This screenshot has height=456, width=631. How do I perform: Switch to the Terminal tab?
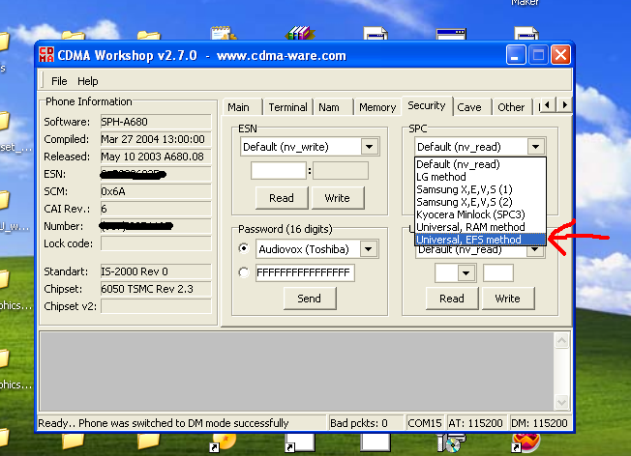[x=287, y=107]
